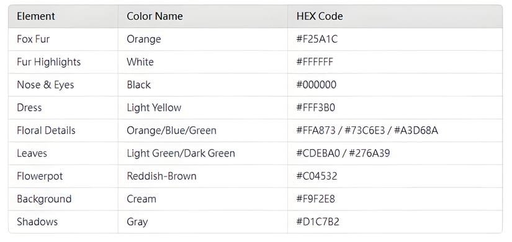Select the Reddish-Brown color name cell
The height and width of the screenshot is (242, 512).
[161, 176]
